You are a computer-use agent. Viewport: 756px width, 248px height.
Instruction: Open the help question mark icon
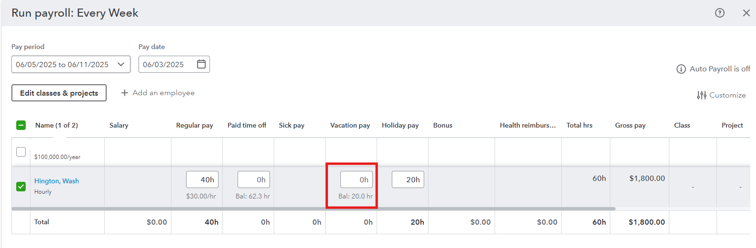pyautogui.click(x=720, y=13)
